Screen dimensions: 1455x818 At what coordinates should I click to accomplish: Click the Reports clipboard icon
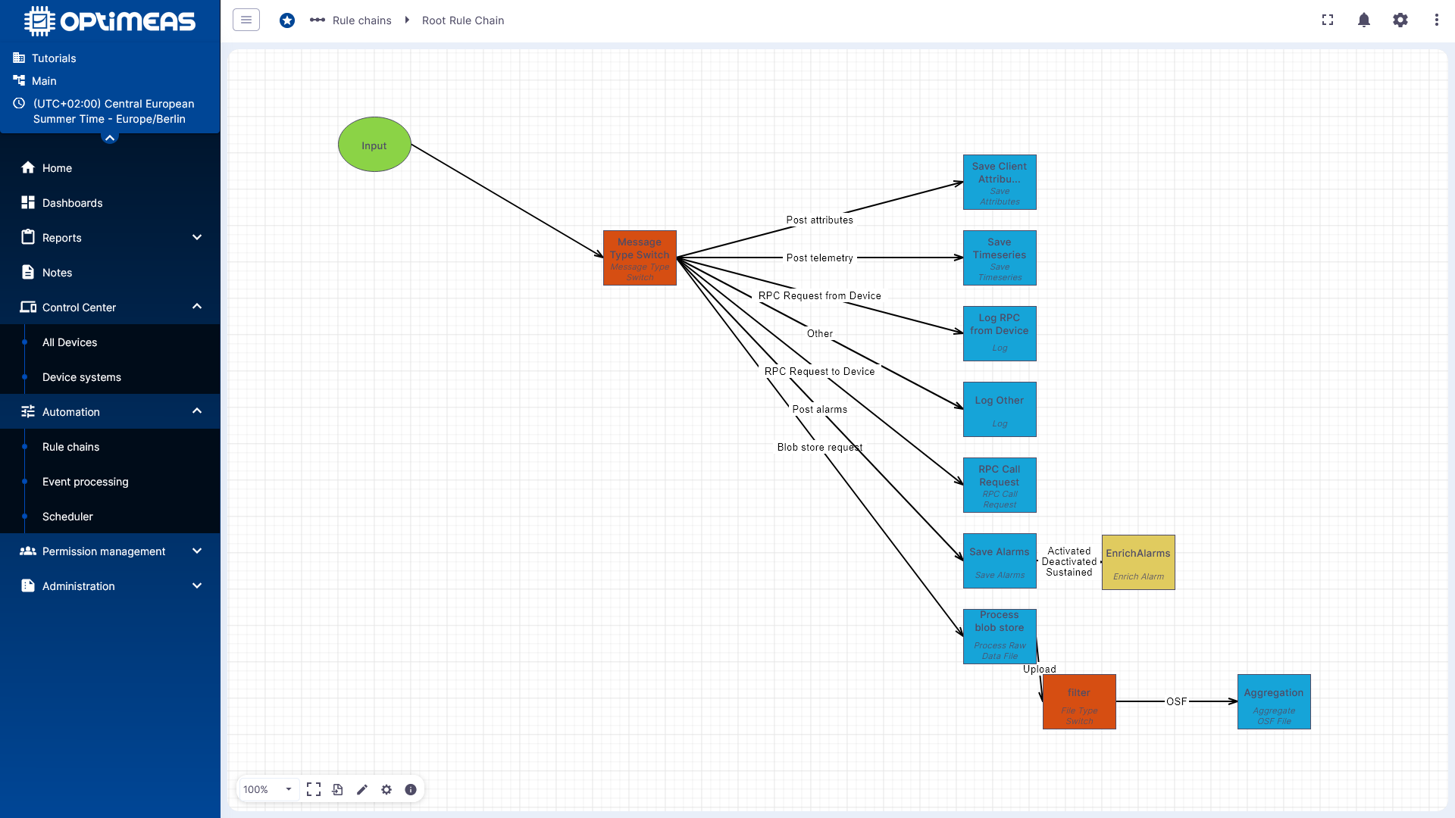[28, 237]
